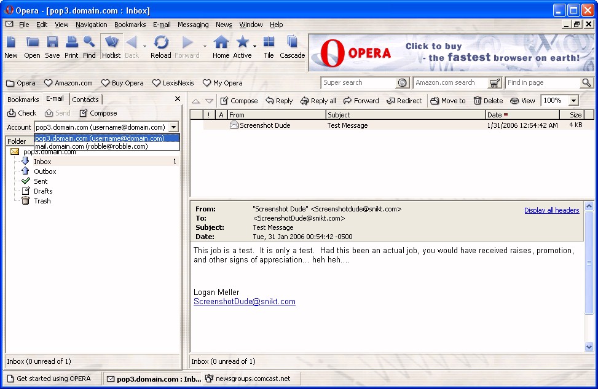The image size is (598, 389).
Task: Tile windows with the Tile icon
Action: 269,42
